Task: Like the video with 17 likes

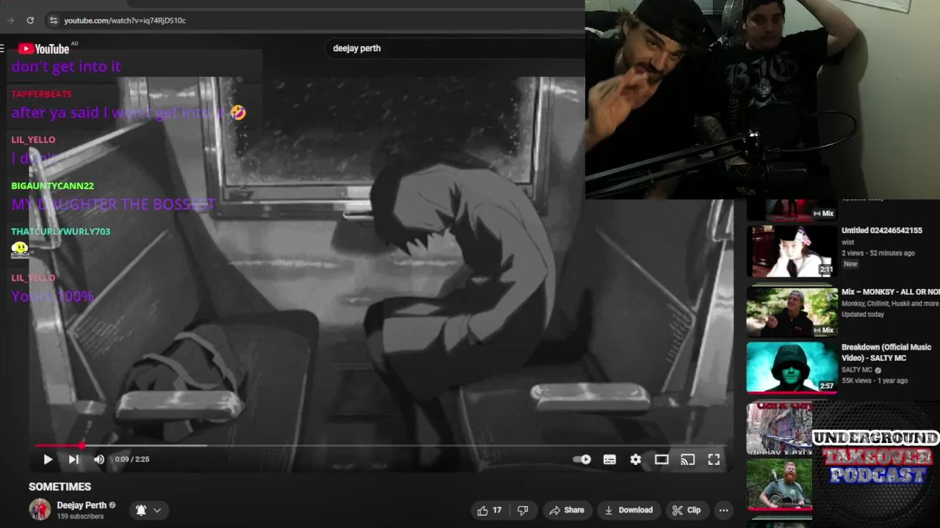Action: click(x=490, y=510)
